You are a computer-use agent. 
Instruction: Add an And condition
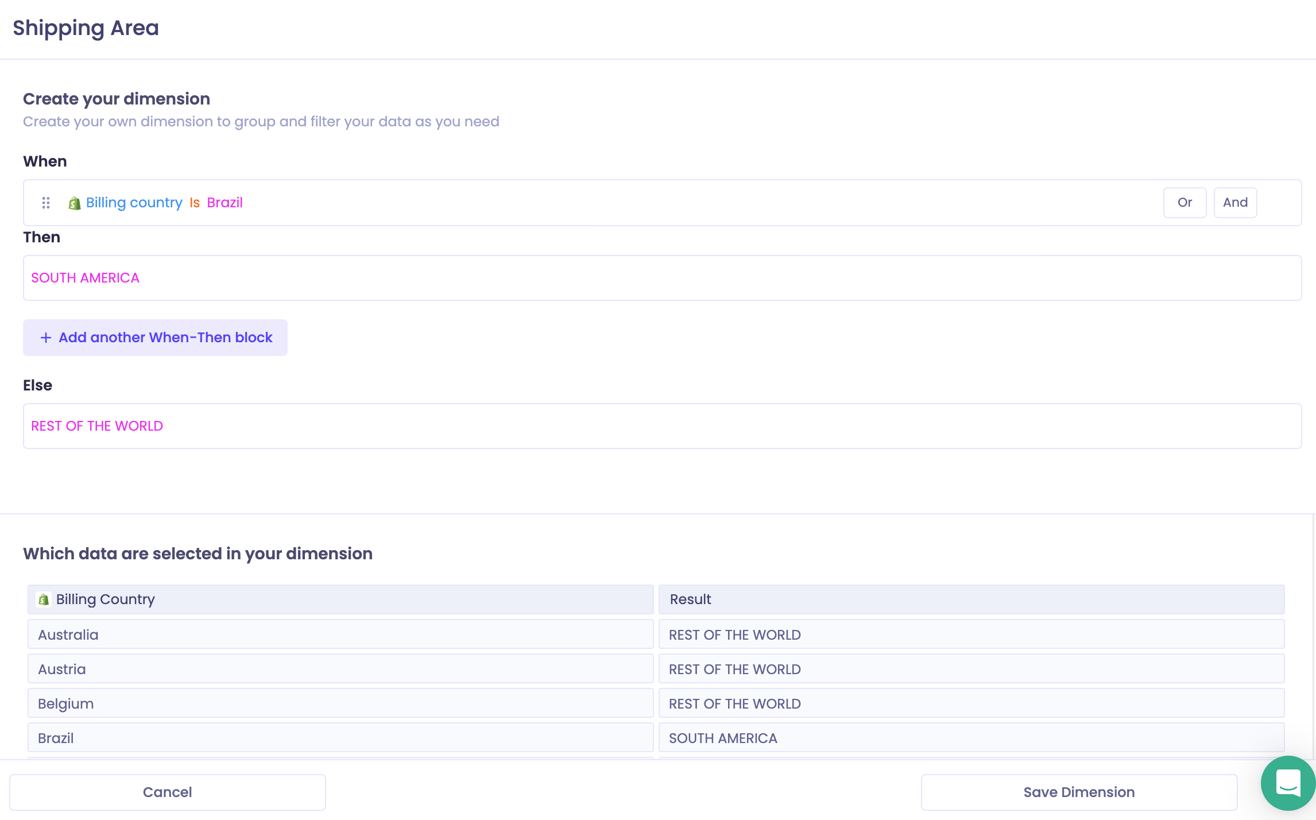click(x=1235, y=203)
